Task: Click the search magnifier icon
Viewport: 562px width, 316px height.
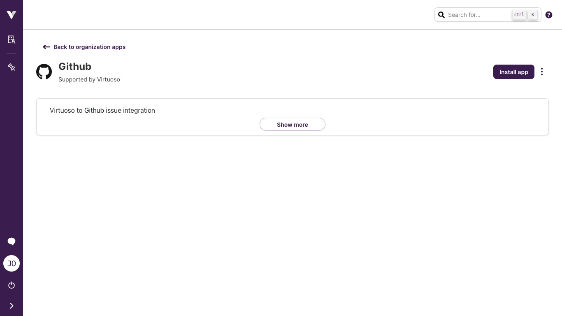Action: [x=441, y=15]
